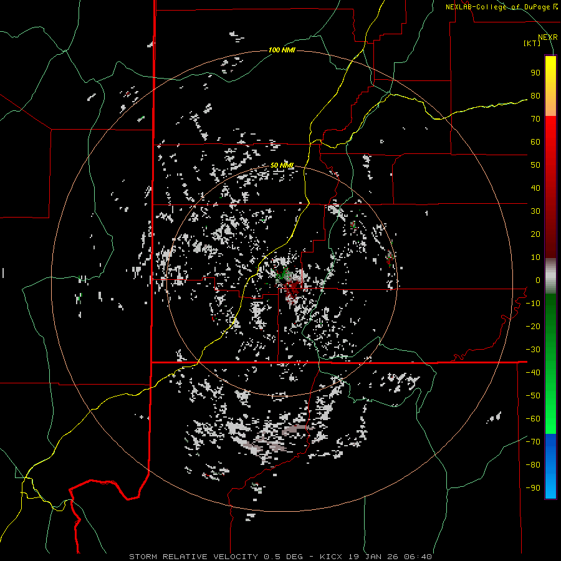Click the -50 value on the velocity scale

pyautogui.click(x=533, y=396)
